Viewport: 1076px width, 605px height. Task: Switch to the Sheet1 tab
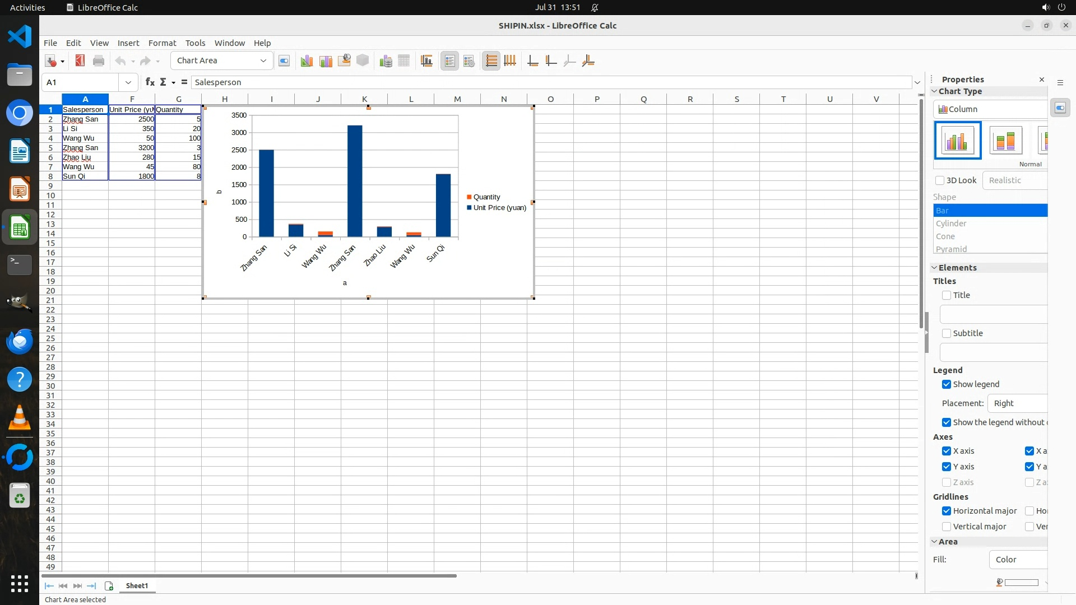tap(137, 586)
